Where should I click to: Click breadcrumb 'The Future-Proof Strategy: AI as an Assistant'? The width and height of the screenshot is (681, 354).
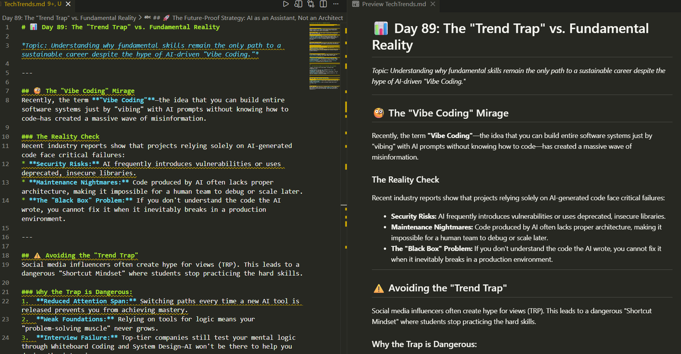(x=250, y=18)
